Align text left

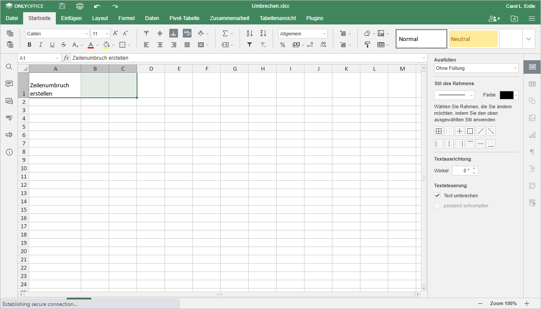pos(147,45)
